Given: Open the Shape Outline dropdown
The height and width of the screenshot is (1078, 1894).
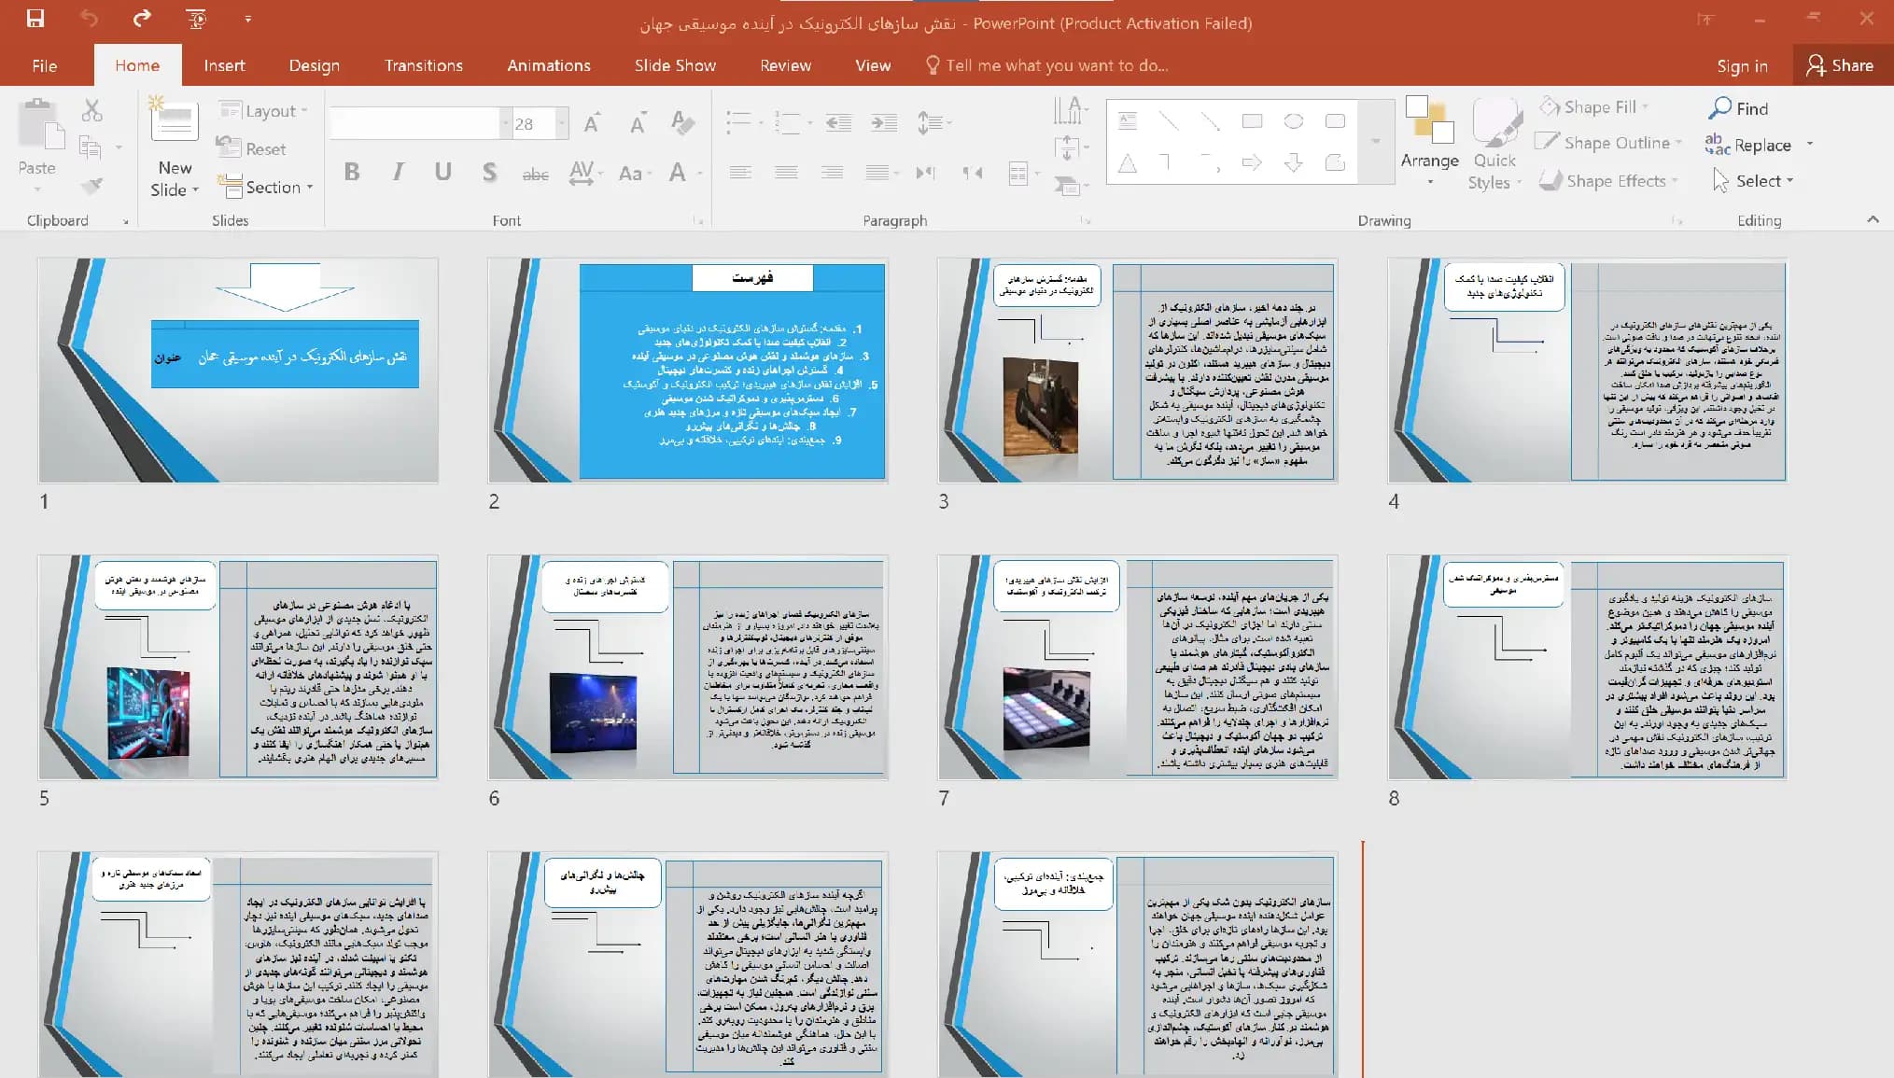Looking at the screenshot, I should [1610, 143].
